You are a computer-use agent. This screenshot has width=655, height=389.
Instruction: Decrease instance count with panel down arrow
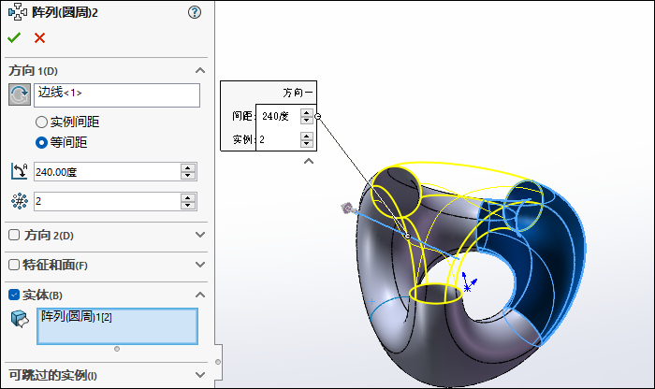coord(188,206)
